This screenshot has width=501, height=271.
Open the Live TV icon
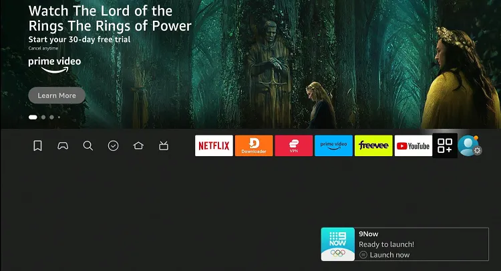(164, 146)
